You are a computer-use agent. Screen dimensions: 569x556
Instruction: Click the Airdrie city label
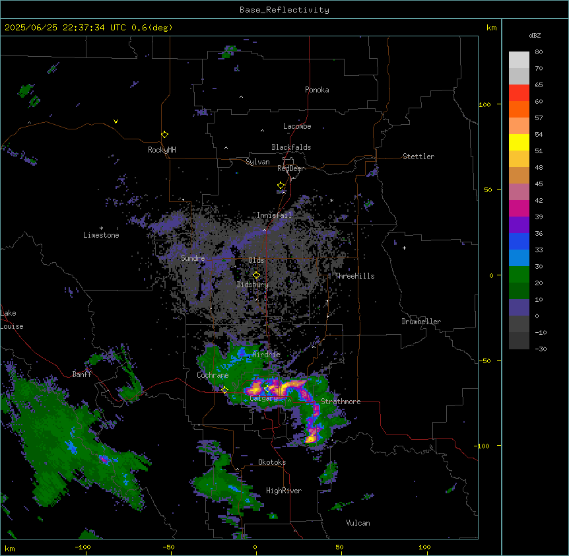tap(267, 355)
